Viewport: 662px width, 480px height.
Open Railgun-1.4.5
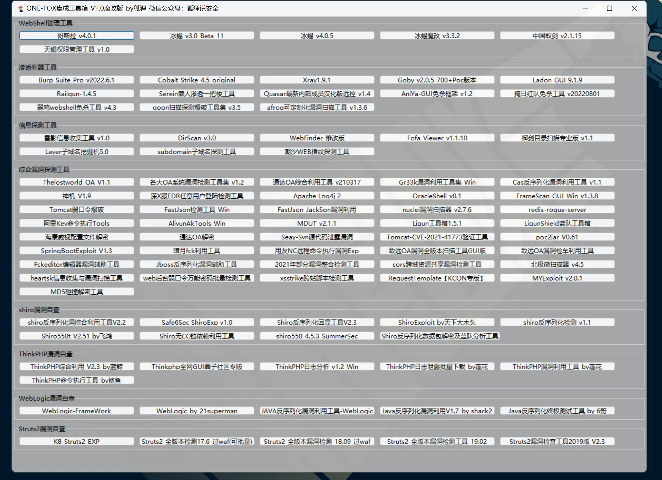tap(77, 94)
